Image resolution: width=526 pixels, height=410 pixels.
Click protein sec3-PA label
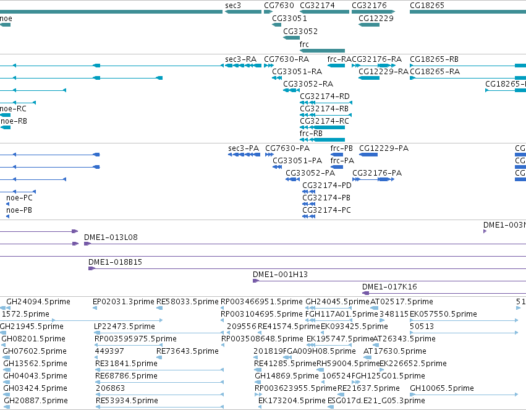tap(244, 148)
